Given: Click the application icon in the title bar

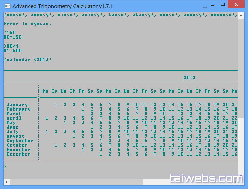Looking at the screenshot, I should [x=7, y=6].
